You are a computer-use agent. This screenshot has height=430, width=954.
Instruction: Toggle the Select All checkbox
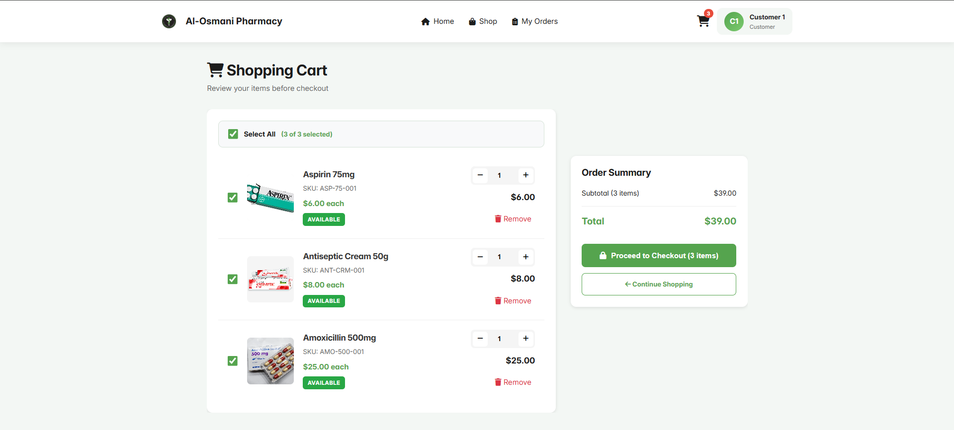tap(233, 134)
